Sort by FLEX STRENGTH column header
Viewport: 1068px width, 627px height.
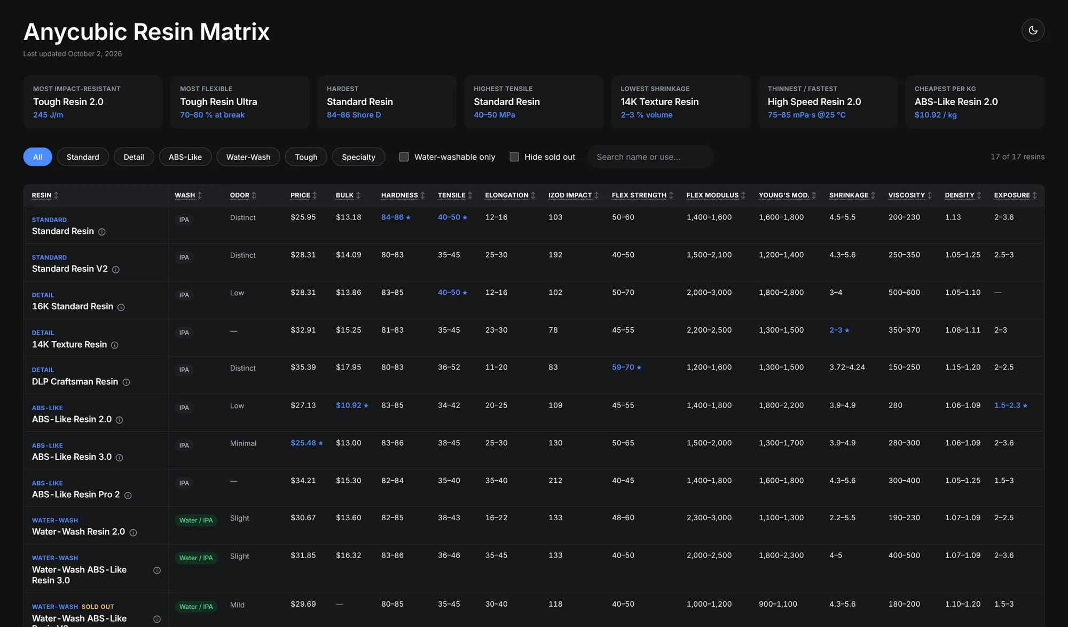[x=642, y=195]
